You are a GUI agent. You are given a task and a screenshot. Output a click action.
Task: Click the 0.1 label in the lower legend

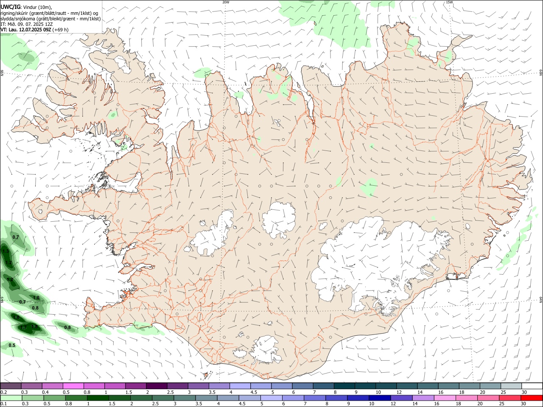click(x=3, y=404)
